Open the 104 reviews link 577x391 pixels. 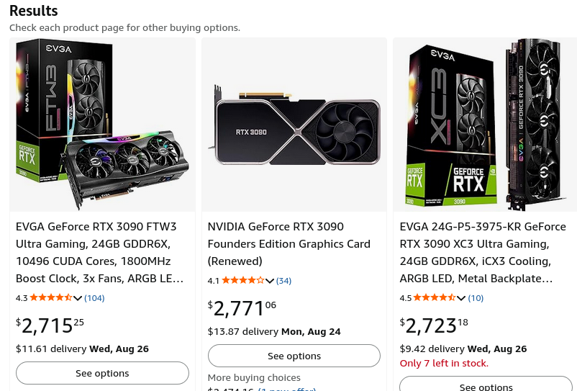click(94, 298)
